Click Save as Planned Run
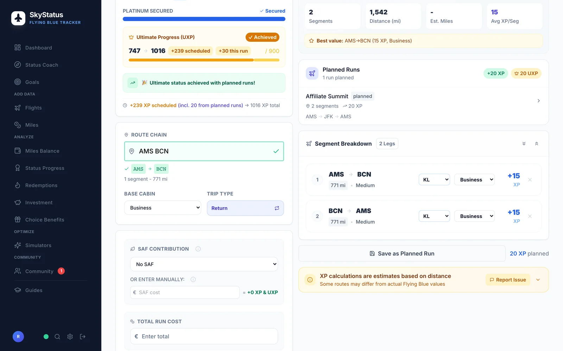The image size is (563, 351). pos(402,253)
